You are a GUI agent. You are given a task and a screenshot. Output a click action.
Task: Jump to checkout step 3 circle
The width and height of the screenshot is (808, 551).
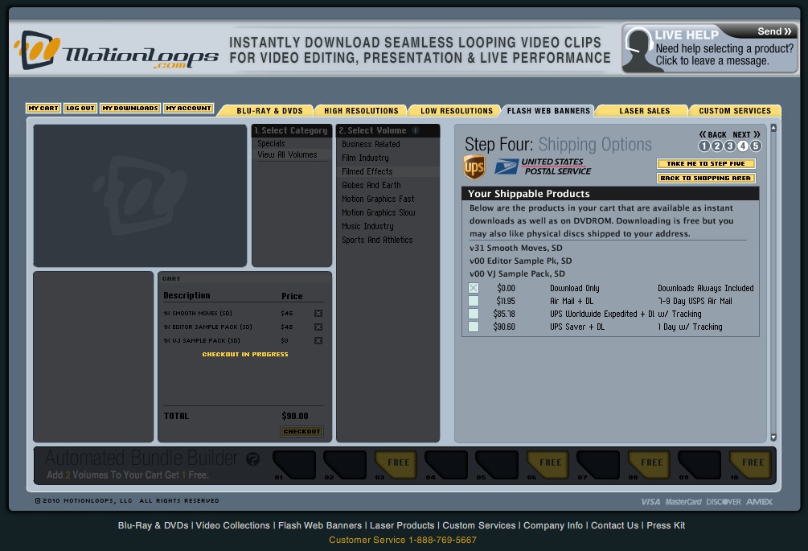[730, 146]
